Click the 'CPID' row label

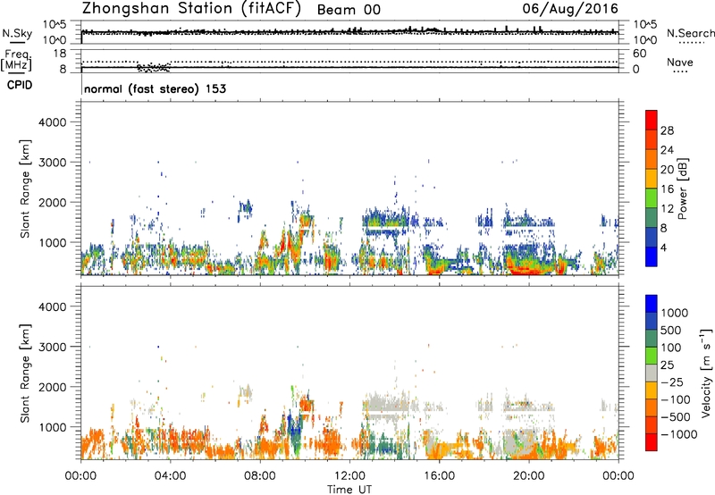click(20, 85)
